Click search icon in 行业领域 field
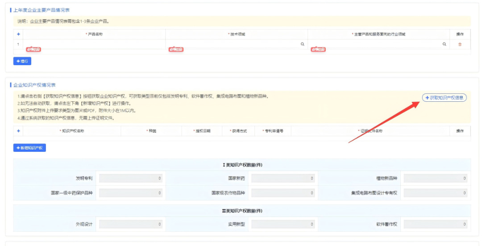 click(444, 44)
